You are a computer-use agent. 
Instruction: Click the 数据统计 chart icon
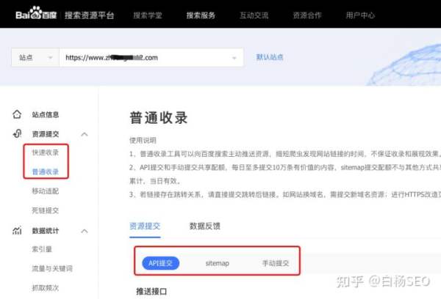click(17, 231)
